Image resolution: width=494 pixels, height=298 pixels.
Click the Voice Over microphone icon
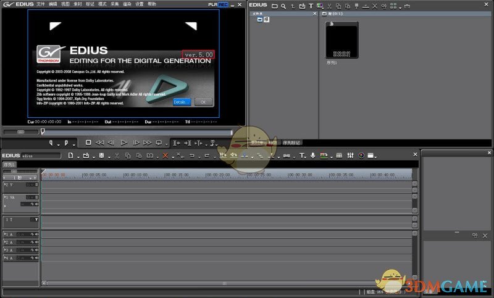pyautogui.click(x=313, y=155)
